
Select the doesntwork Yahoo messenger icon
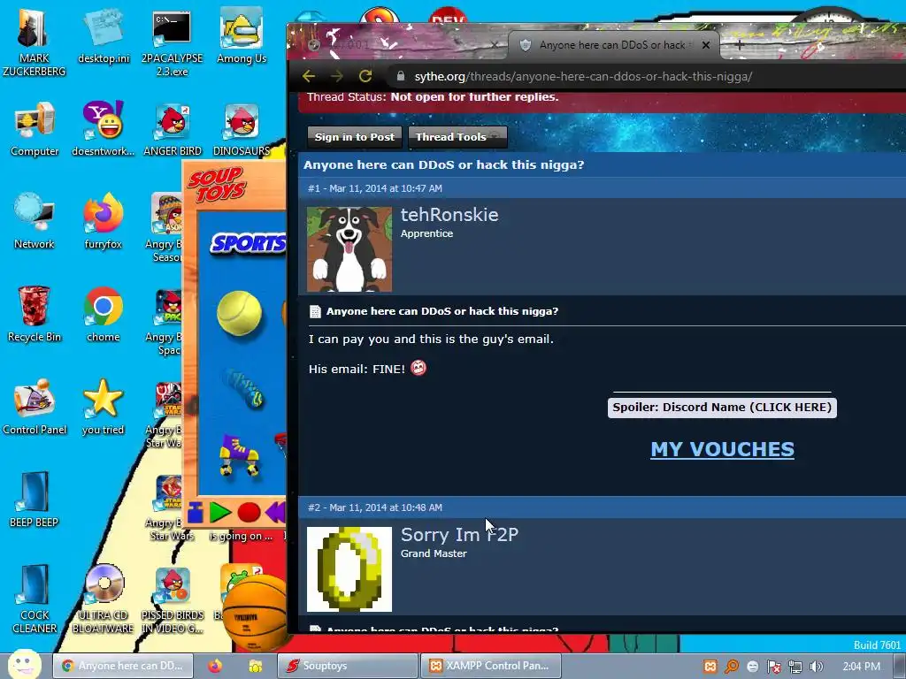104,129
